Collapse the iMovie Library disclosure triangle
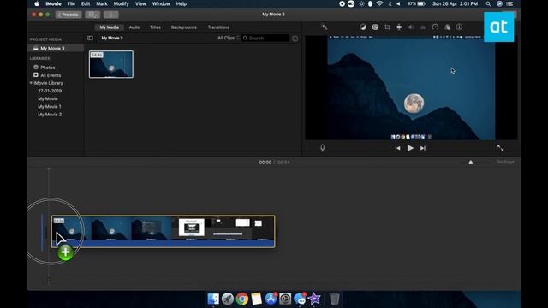The image size is (548, 308). click(x=31, y=83)
